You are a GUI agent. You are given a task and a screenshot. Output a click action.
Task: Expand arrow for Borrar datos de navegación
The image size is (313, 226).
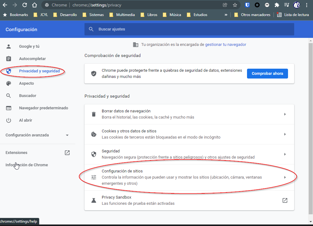[285, 114]
